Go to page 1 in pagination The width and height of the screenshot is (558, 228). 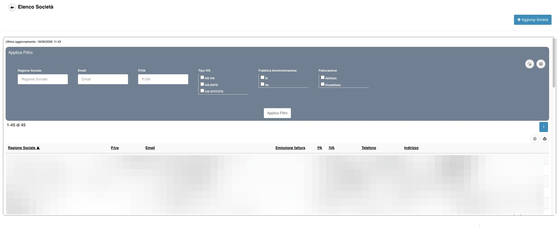[544, 127]
